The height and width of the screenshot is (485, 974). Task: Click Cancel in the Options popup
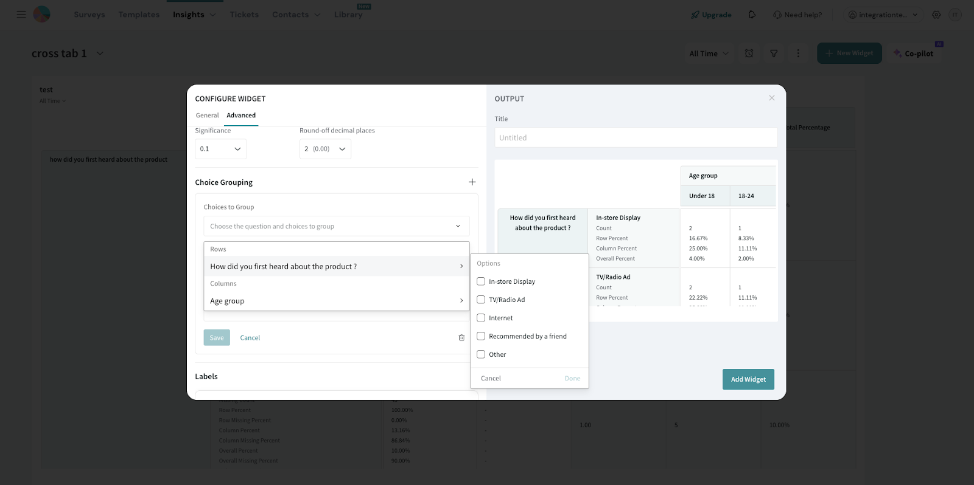coord(491,378)
